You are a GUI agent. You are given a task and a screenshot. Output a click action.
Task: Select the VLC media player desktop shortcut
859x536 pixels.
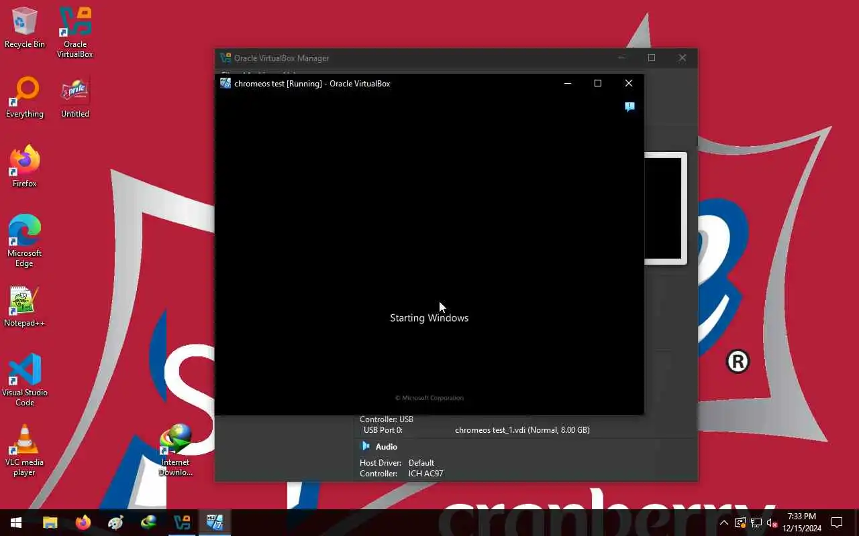pyautogui.click(x=25, y=450)
